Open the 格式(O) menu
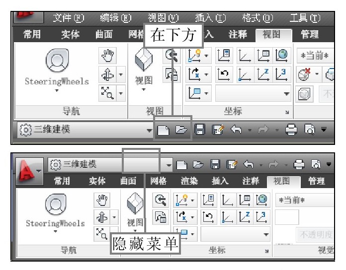Image resolution: width=346 pixels, height=270 pixels. 258,18
